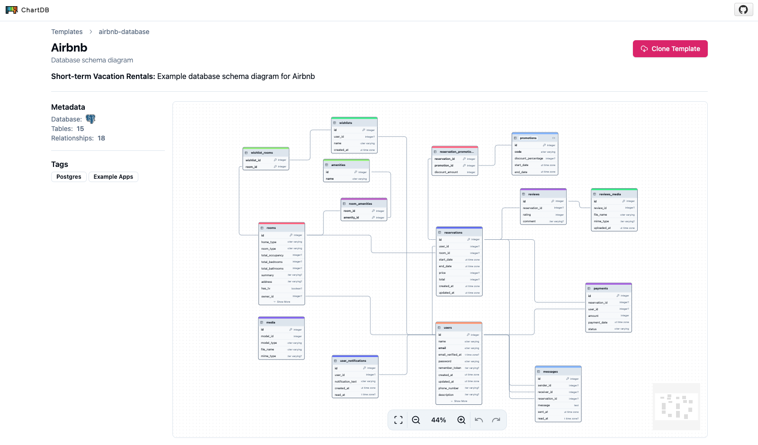The width and height of the screenshot is (758, 445).
Task: Select the users table header
Action: 459,328
